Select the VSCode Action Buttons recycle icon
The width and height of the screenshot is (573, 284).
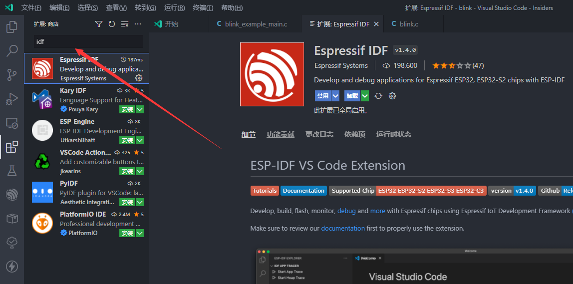pyautogui.click(x=42, y=161)
